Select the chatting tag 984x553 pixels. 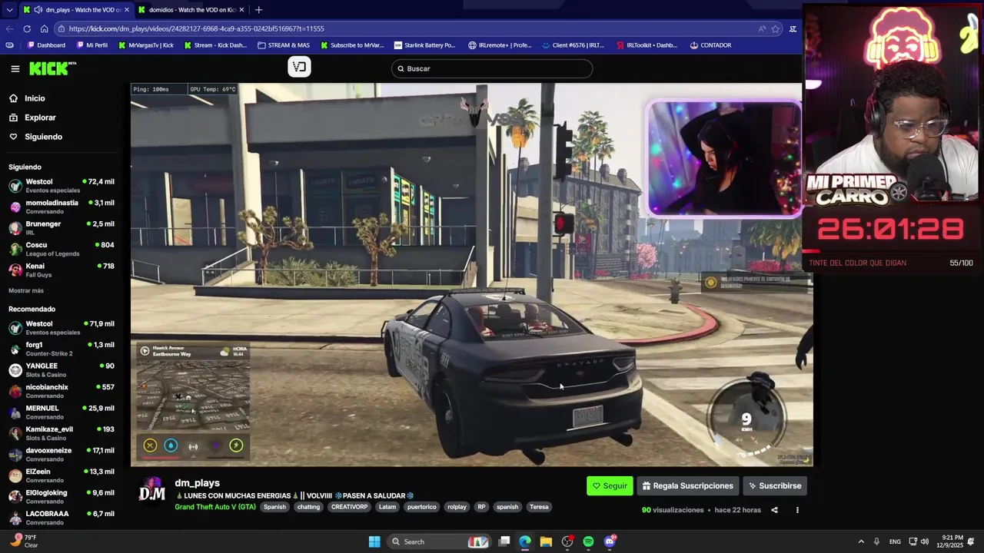coord(308,507)
